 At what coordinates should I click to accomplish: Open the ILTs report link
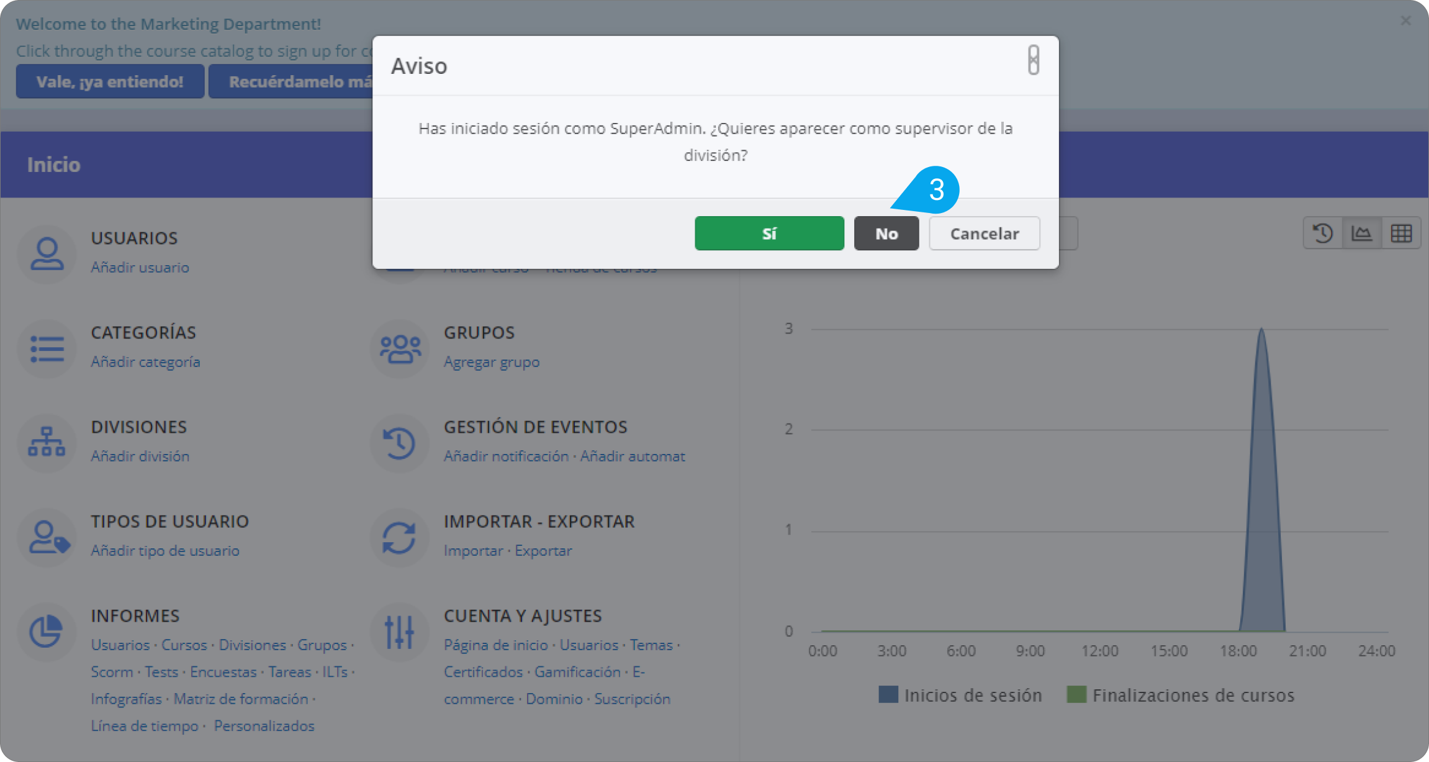point(335,671)
